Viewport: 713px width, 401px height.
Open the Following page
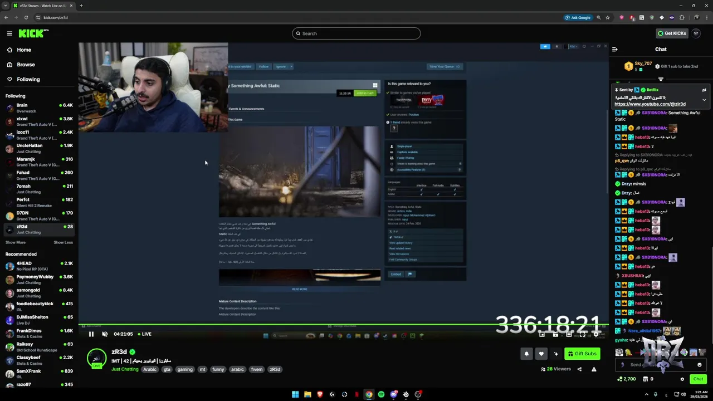[28, 79]
